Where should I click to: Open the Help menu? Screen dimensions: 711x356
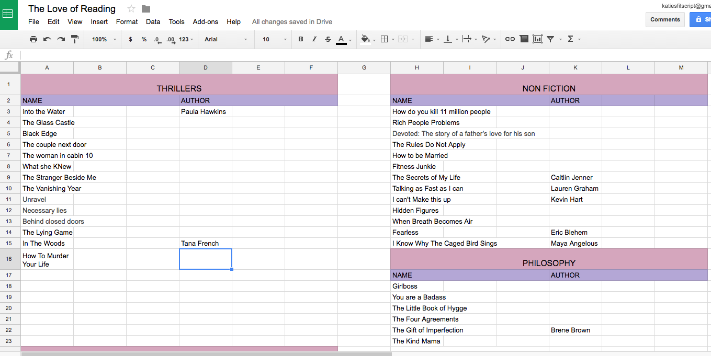[234, 21]
